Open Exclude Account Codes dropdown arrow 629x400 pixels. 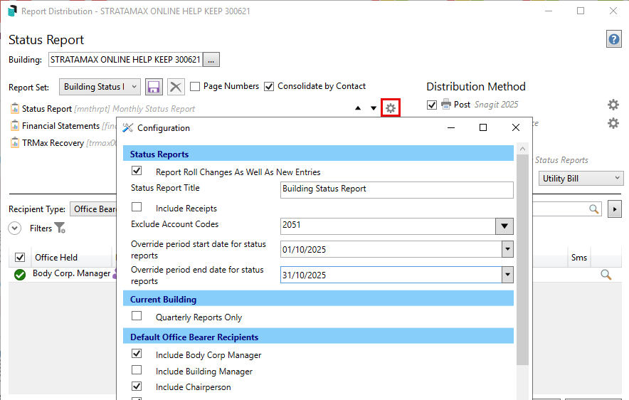pos(504,226)
